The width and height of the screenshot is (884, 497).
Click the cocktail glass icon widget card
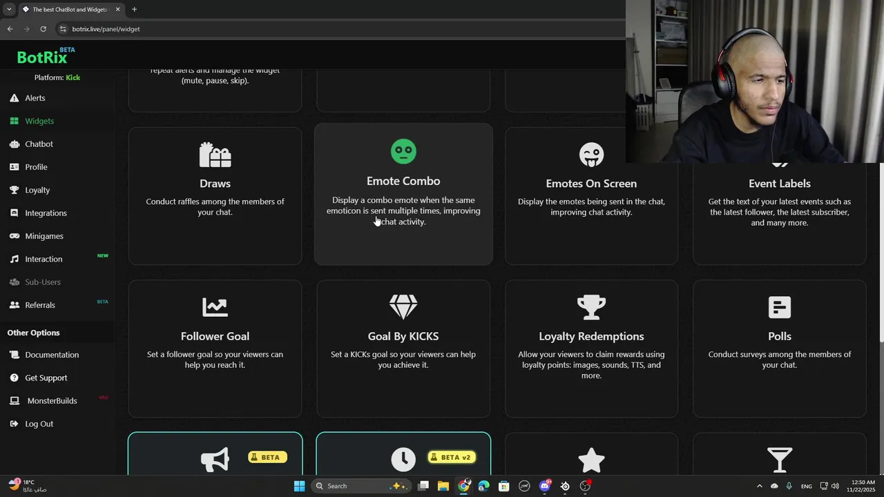click(779, 460)
